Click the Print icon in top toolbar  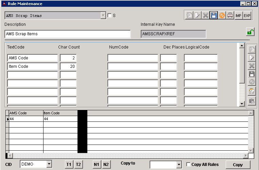click(x=230, y=16)
